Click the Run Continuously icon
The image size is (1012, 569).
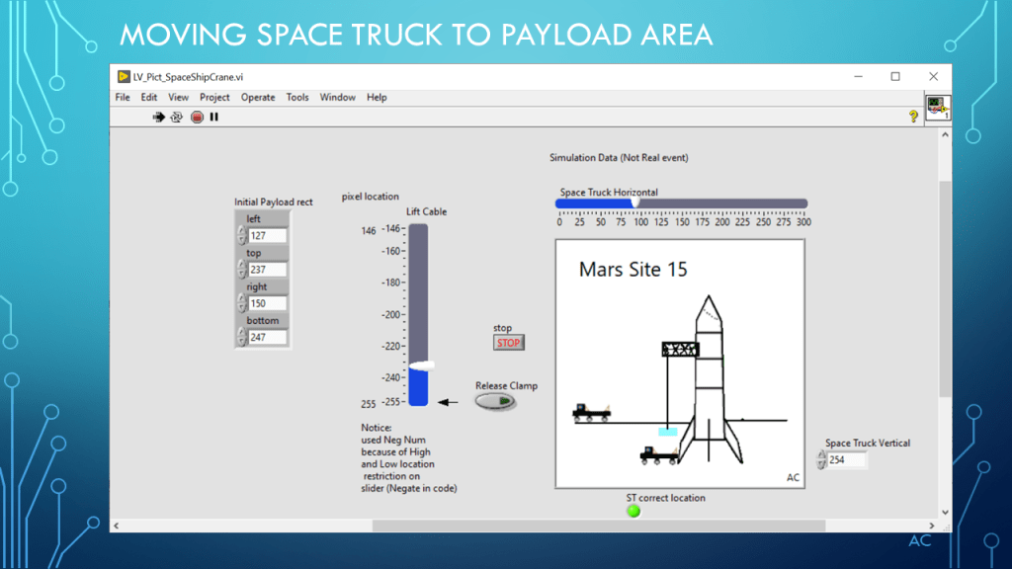click(177, 117)
